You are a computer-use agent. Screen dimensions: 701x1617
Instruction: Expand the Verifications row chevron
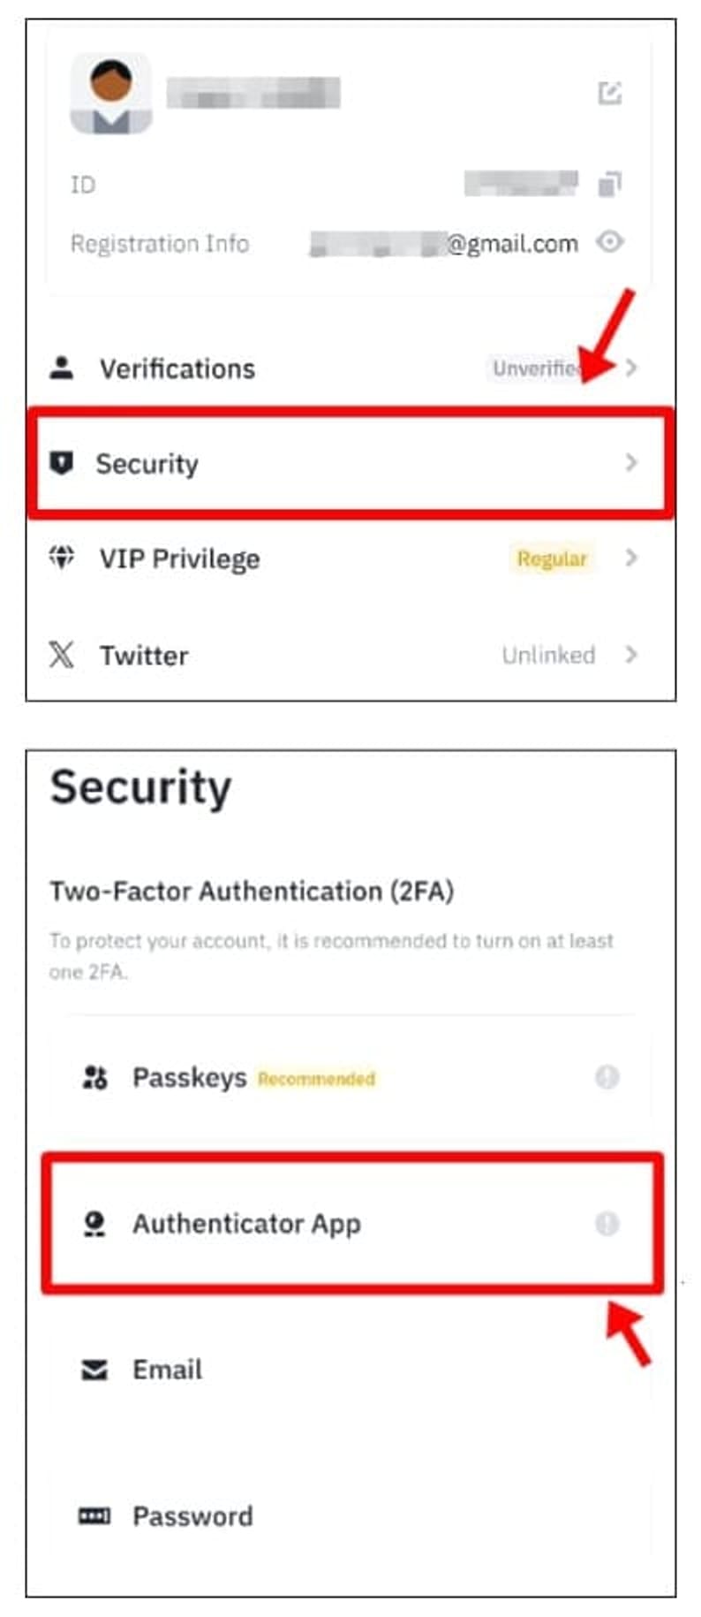click(x=630, y=367)
